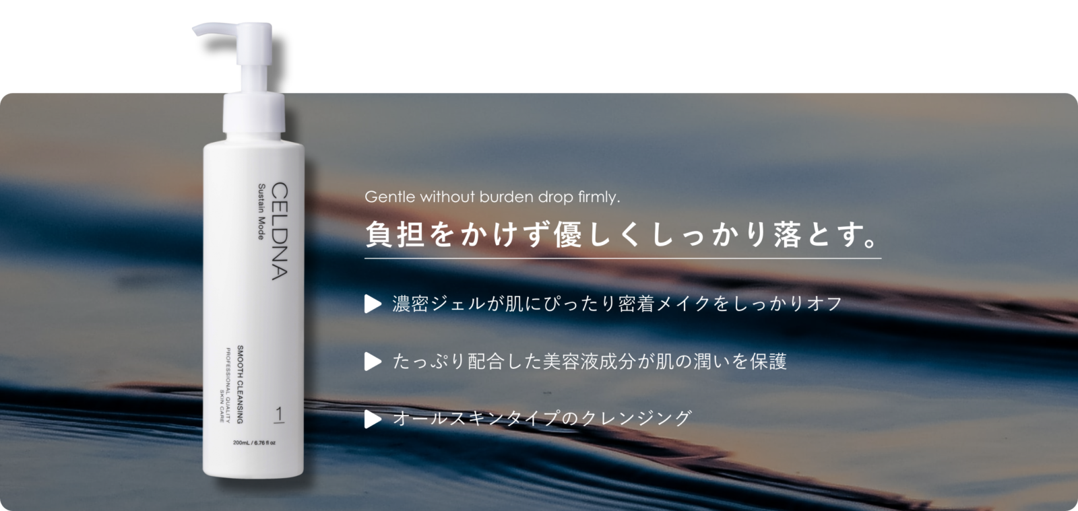
Task: Click the "SMOOTH CLEANSING" text on bottle
Action: tap(239, 384)
